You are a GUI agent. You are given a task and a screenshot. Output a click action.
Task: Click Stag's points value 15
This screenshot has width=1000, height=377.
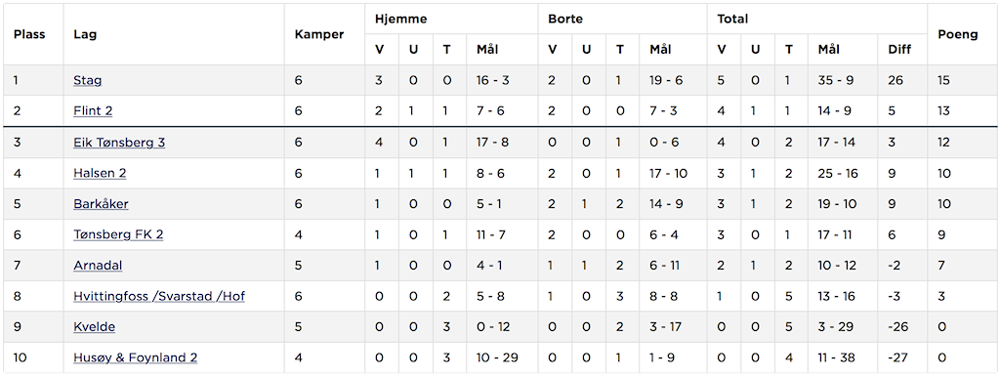click(944, 80)
